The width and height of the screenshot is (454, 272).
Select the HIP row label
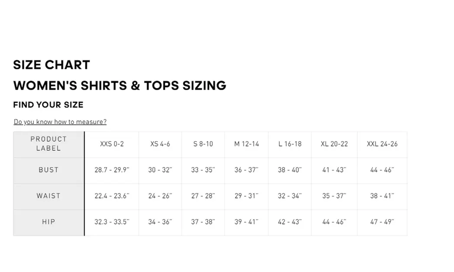[x=49, y=222]
